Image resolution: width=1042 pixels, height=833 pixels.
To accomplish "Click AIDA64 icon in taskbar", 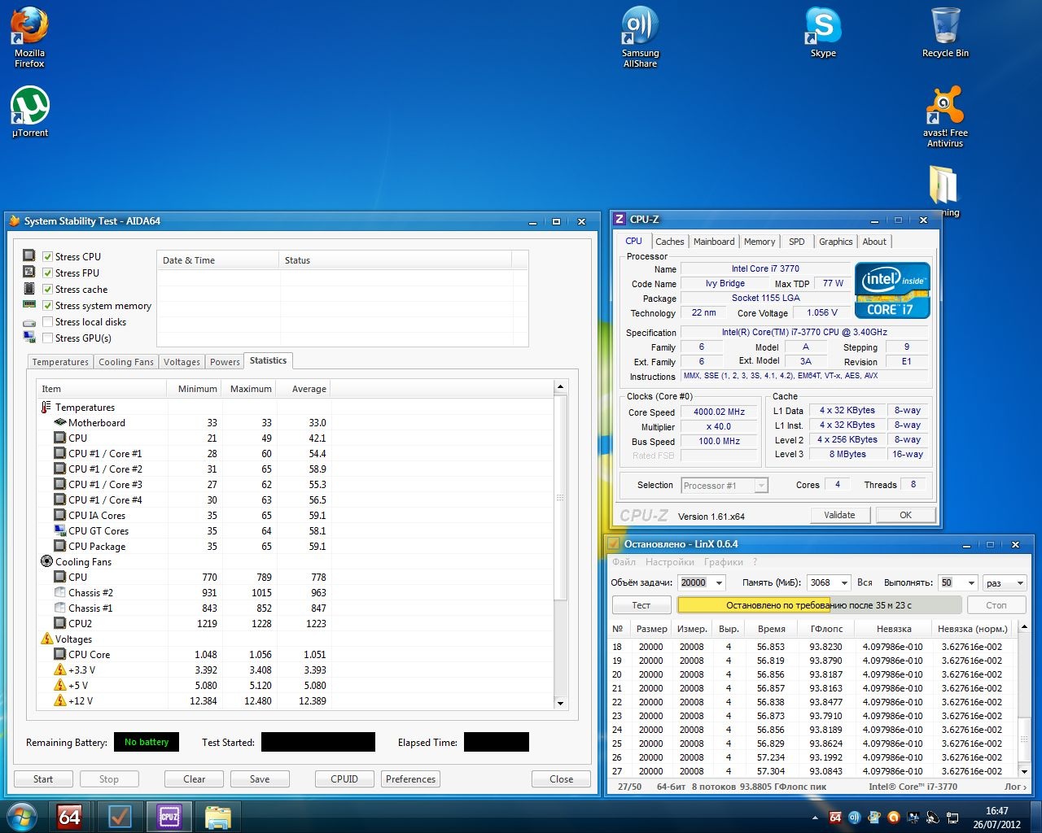I will [70, 816].
